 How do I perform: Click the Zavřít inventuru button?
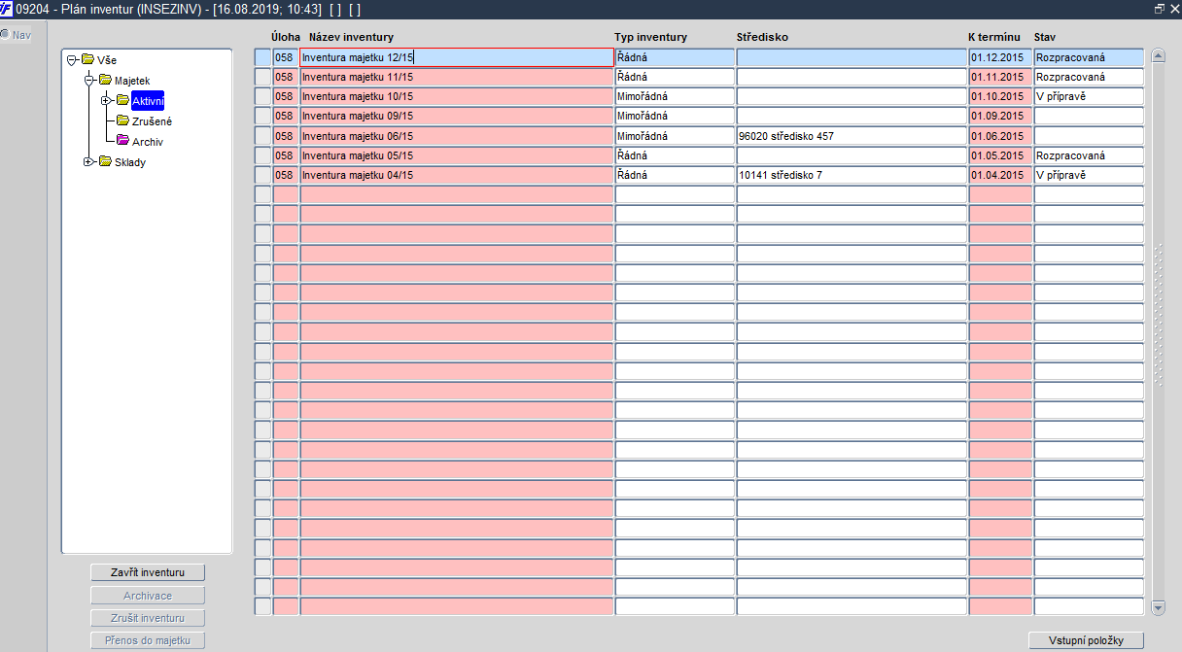pos(148,572)
